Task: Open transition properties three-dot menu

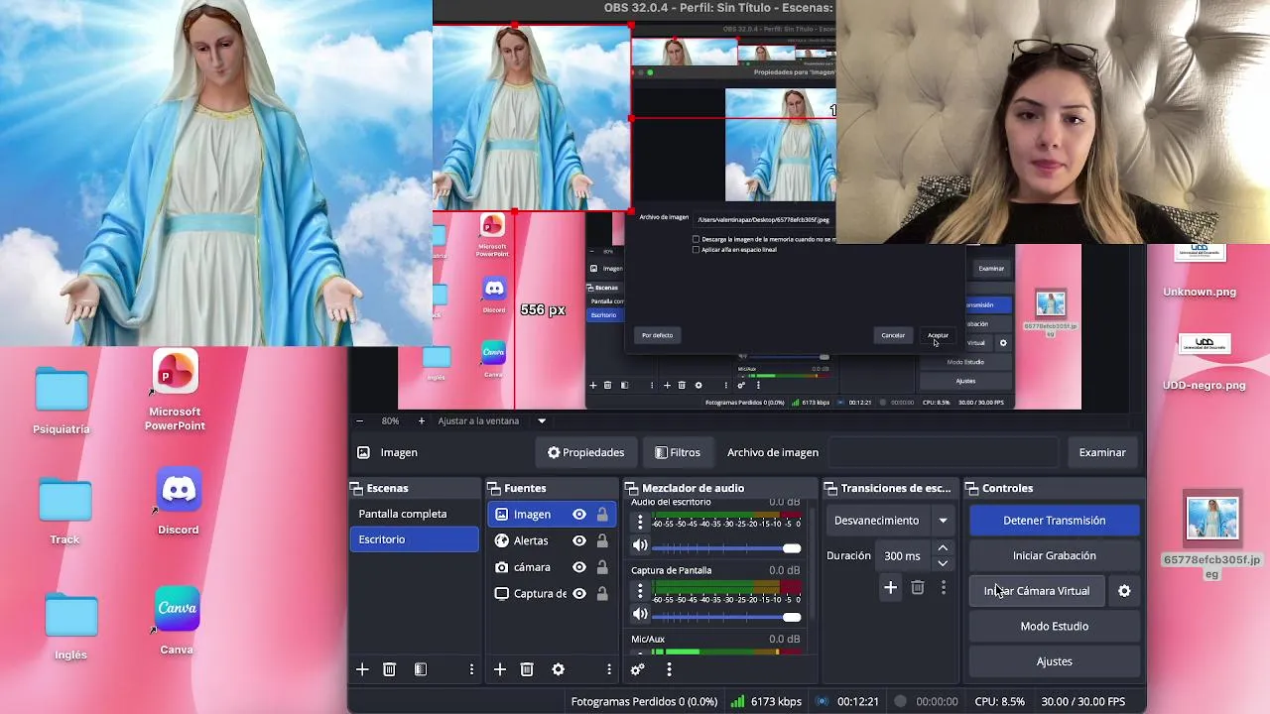Action: tap(943, 588)
